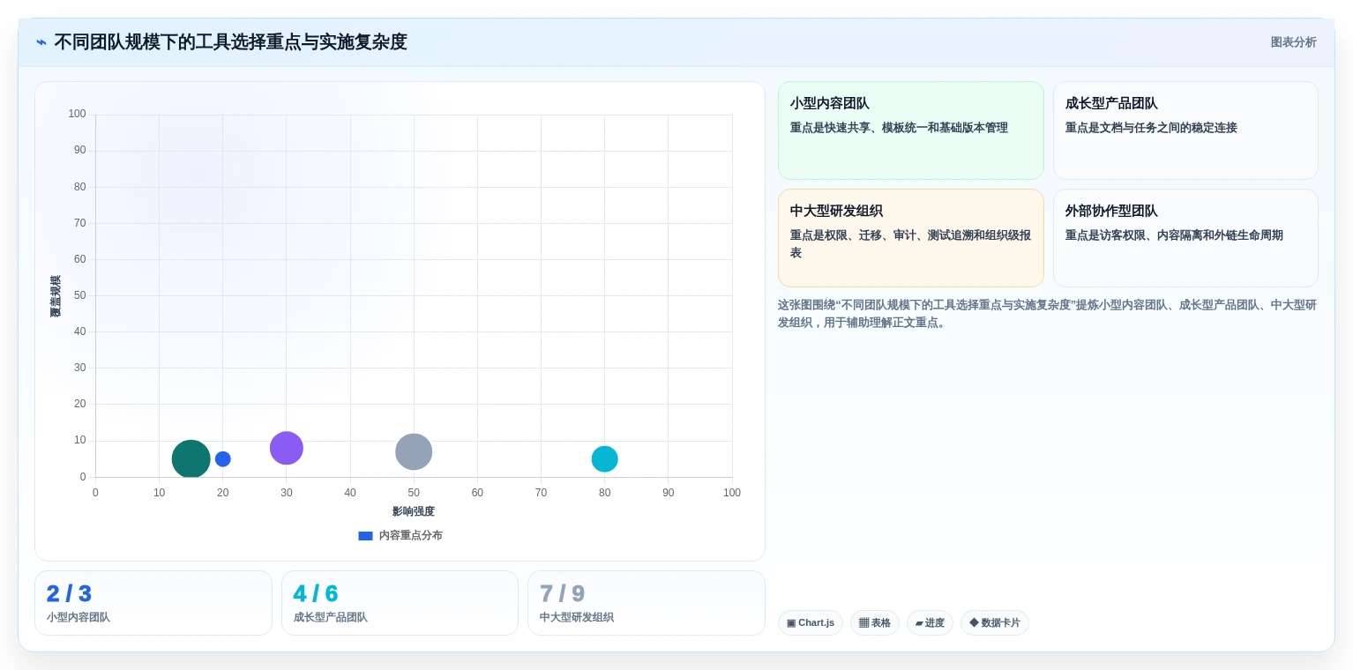Select the 7 / 9 中大型研发组织 stat card

point(647,603)
